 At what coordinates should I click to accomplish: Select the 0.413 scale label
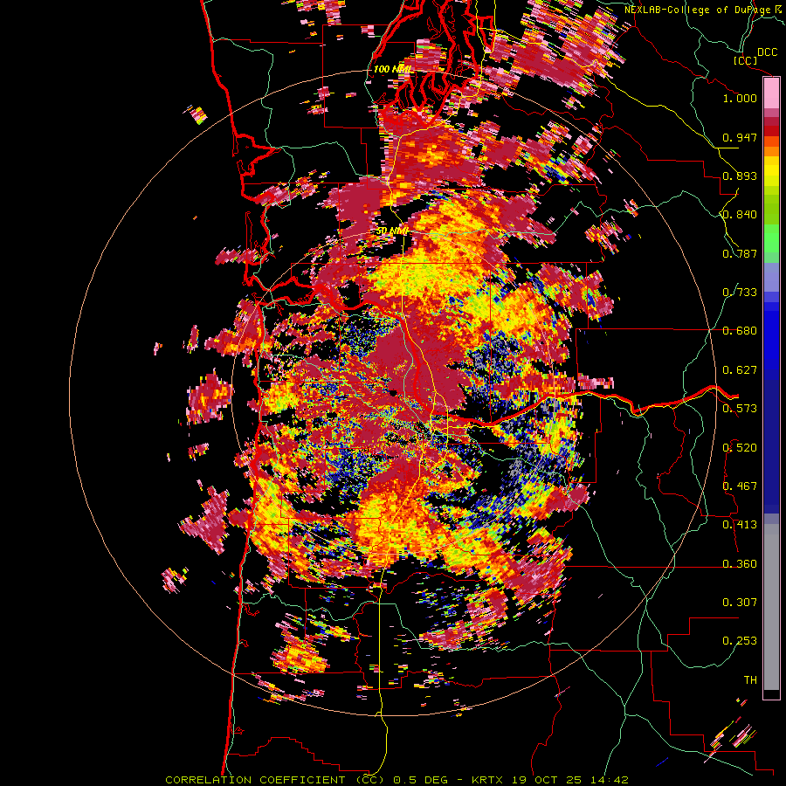point(740,525)
